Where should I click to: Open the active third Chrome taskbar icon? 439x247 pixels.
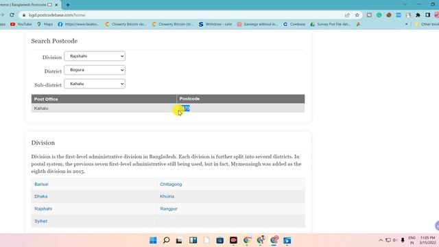(274, 240)
